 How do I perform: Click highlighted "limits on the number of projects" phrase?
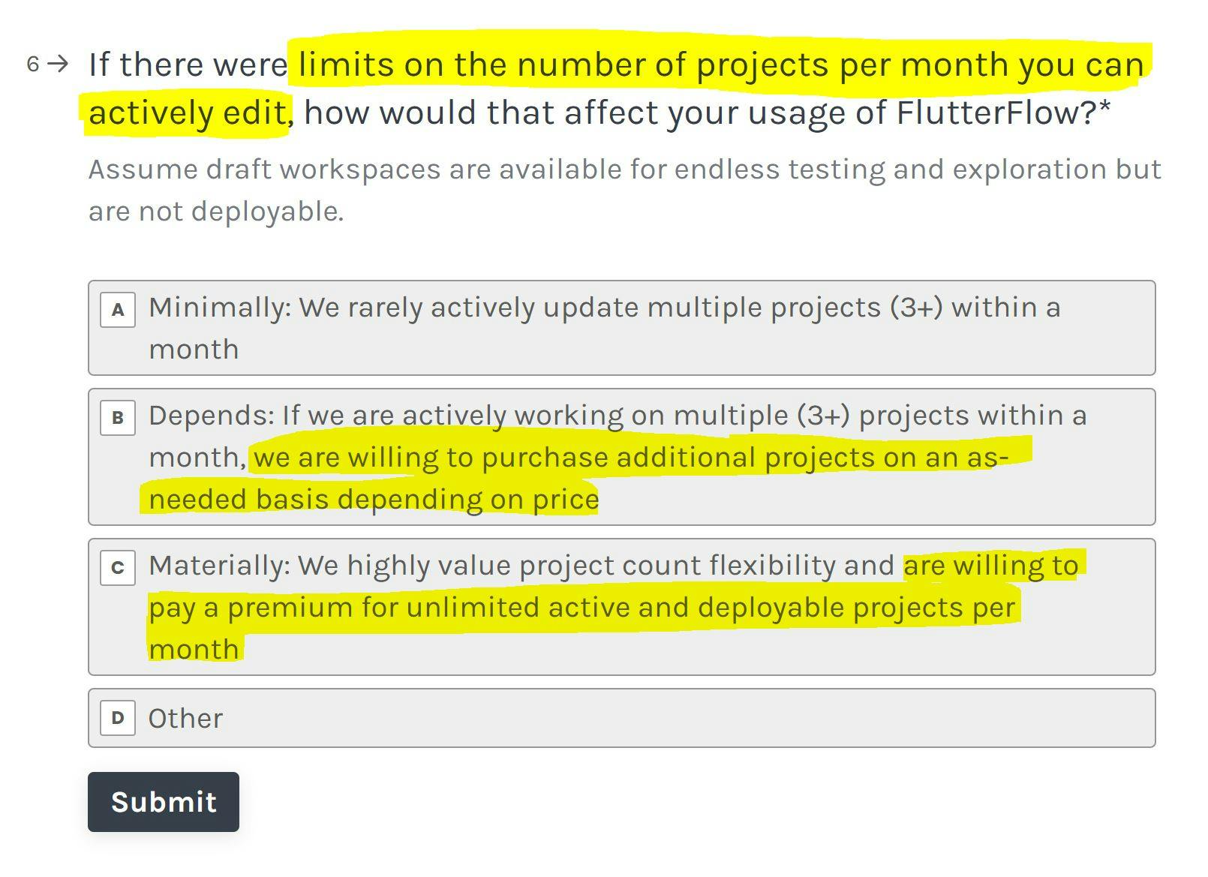coord(563,65)
